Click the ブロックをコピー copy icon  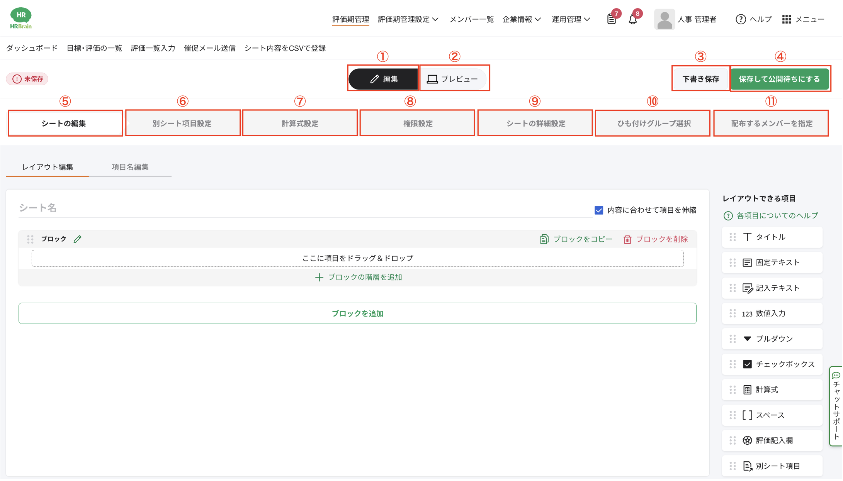(544, 239)
